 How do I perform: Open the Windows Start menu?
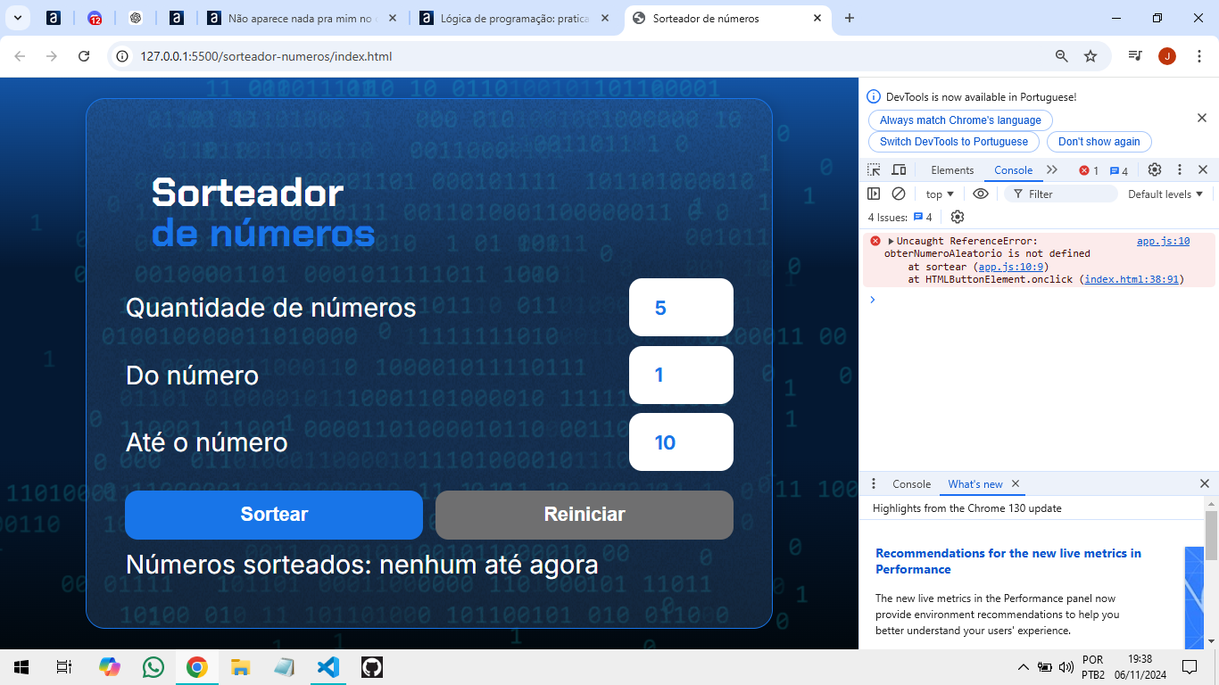[x=21, y=667]
